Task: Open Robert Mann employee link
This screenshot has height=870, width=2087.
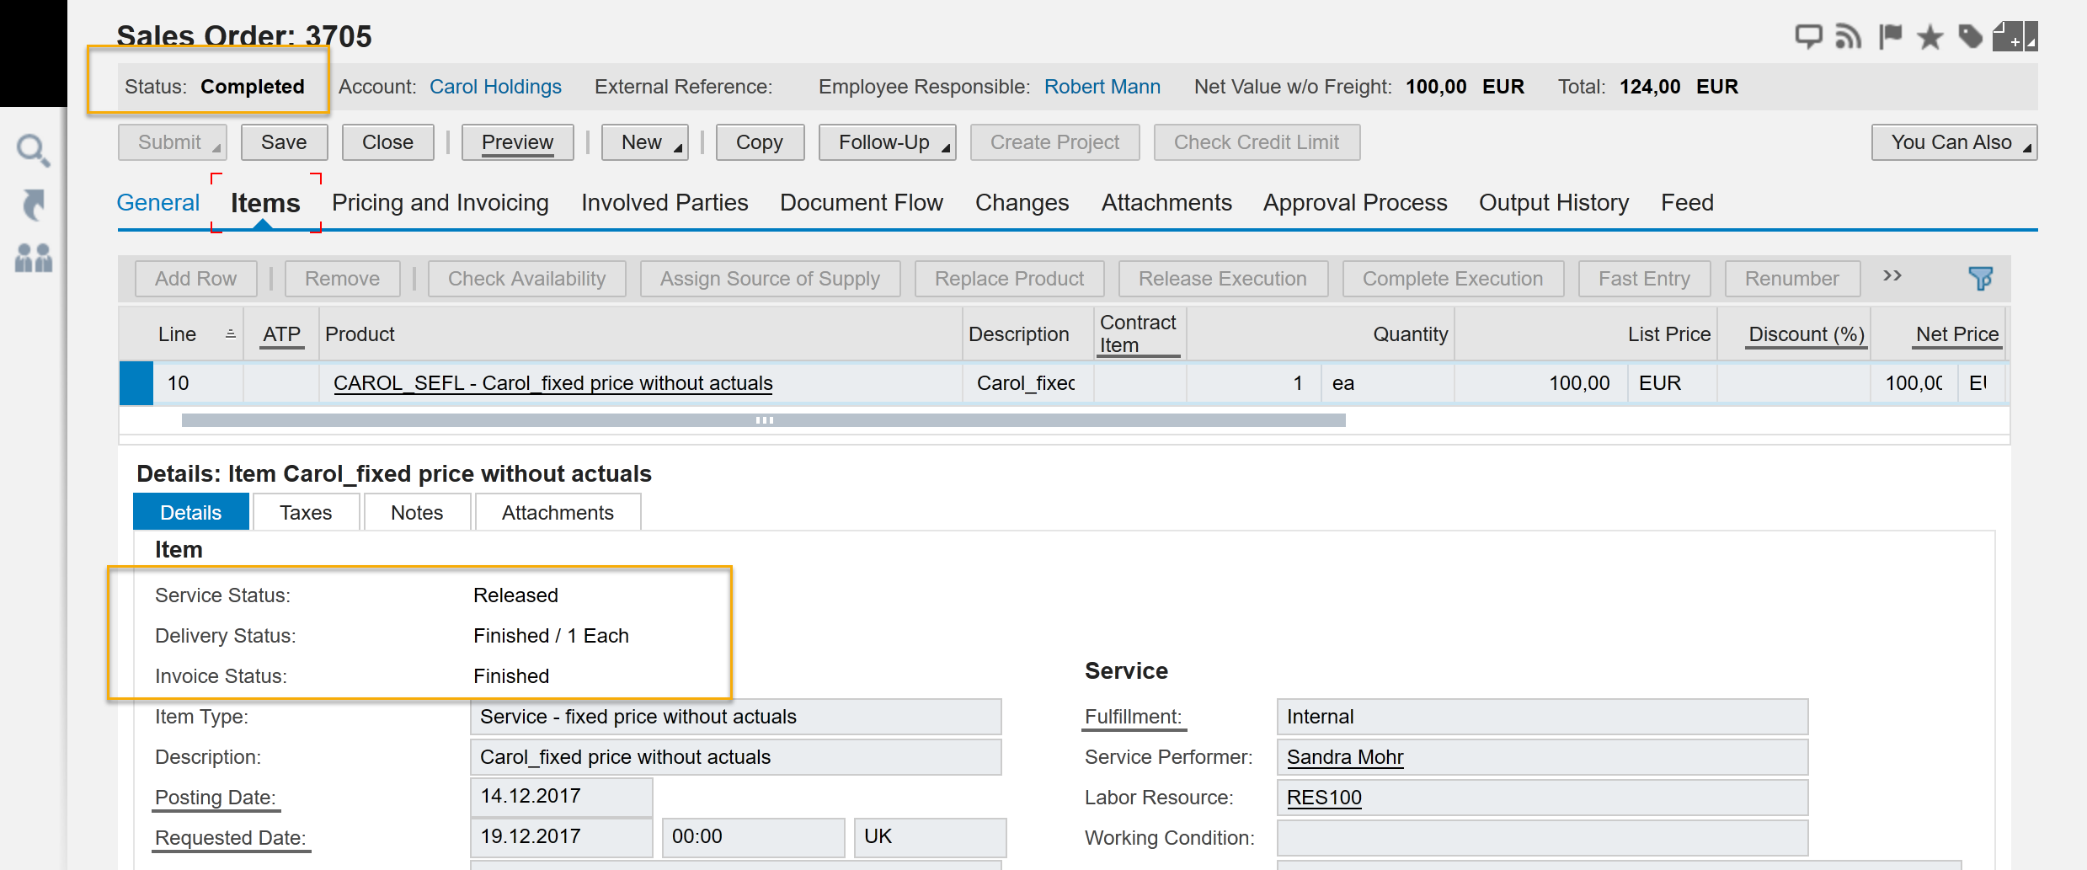Action: tap(1102, 87)
